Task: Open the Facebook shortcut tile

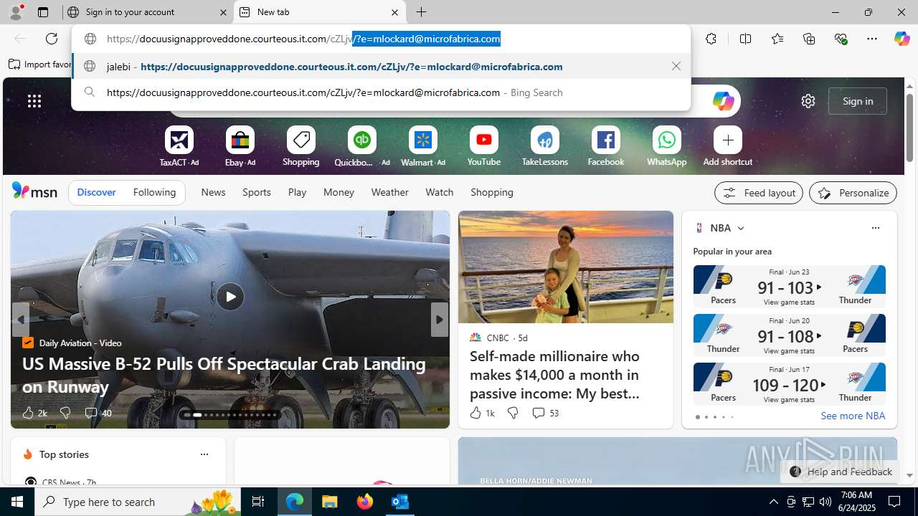Action: pos(606,147)
